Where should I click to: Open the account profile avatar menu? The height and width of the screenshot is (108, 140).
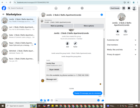[x=134, y=8]
